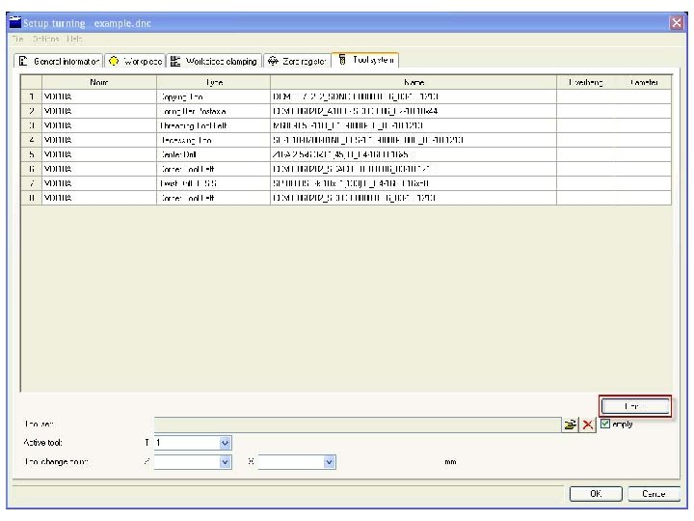694x521 pixels.
Task: Open the tool set folder browse icon
Action: coord(570,425)
